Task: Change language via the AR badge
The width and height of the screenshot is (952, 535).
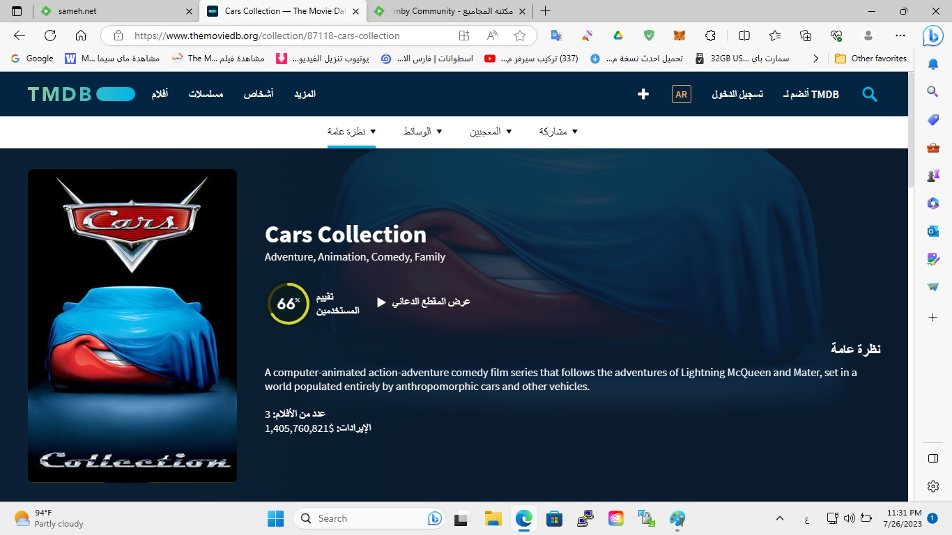Action: click(682, 94)
